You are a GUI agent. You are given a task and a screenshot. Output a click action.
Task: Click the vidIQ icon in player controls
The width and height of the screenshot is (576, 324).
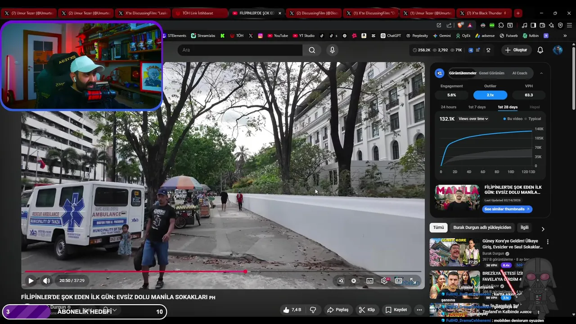(341, 281)
